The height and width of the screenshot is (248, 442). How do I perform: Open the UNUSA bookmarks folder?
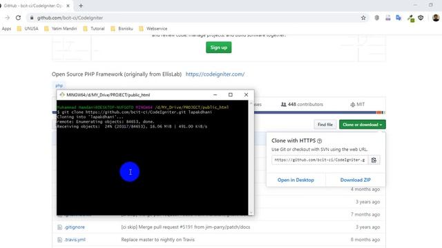28,29
